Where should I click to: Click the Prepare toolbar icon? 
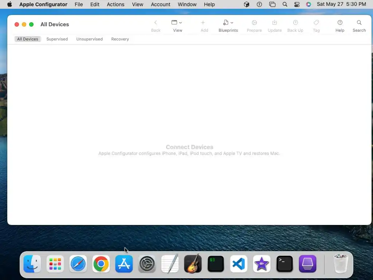point(254,23)
